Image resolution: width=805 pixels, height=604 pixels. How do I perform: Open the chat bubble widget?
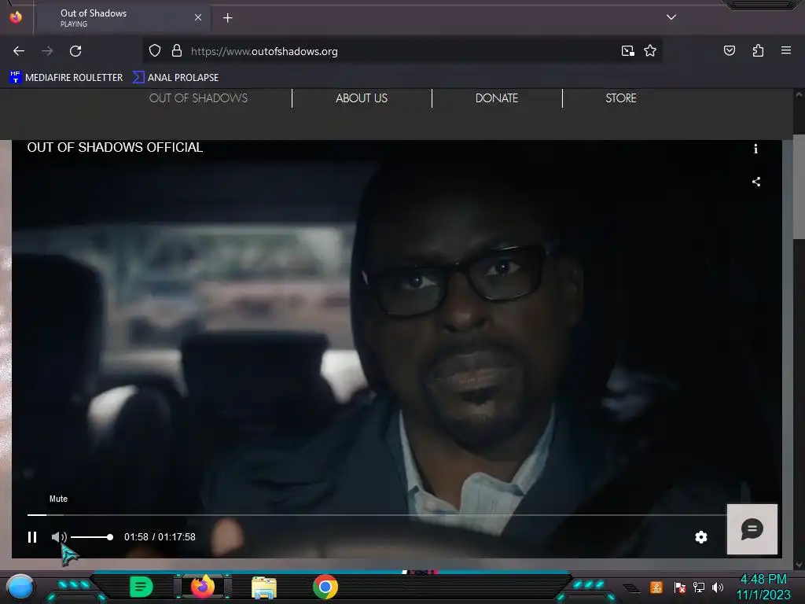(x=752, y=529)
